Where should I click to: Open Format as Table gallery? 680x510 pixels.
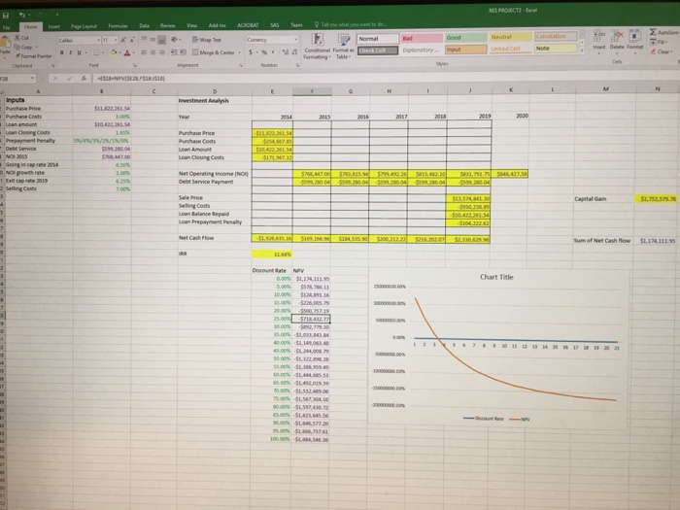point(343,47)
